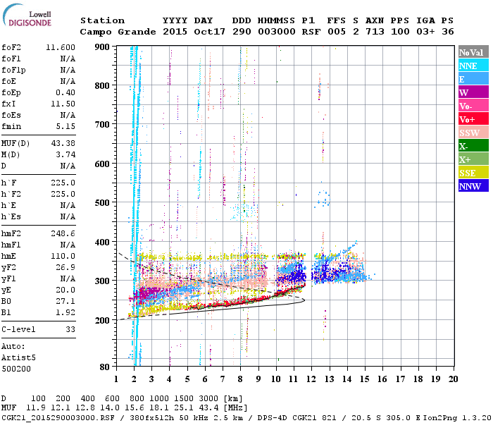Select the Vo+ red legend swatch
This screenshot has width=493, height=423.
click(473, 119)
